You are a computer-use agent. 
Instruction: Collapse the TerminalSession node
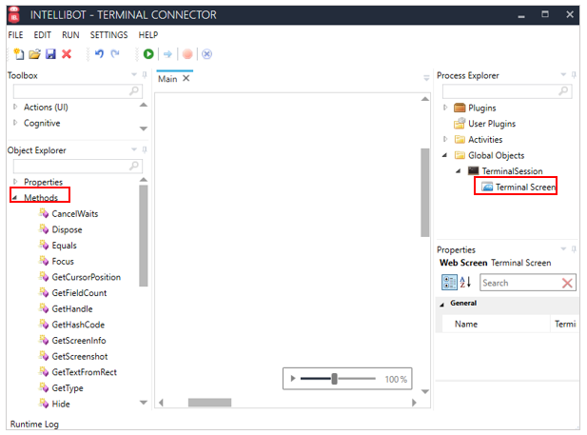pos(459,170)
